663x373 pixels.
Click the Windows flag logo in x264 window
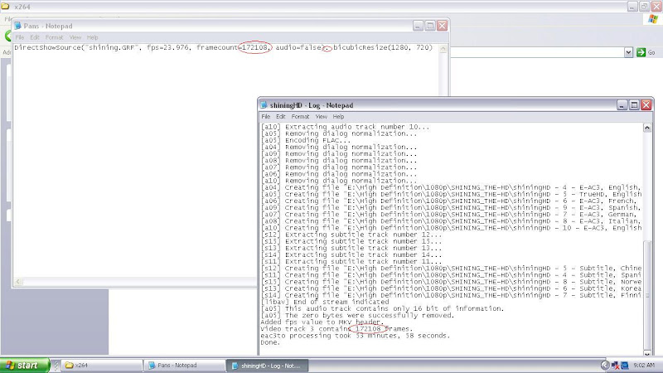point(653,19)
